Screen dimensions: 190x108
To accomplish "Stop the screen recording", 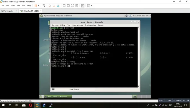I will click(x=188, y=100).
